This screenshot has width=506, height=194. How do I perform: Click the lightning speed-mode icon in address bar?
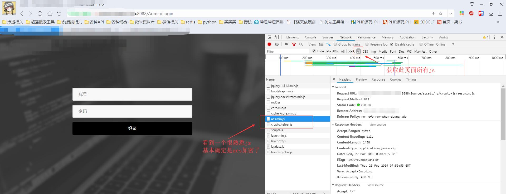(434, 13)
